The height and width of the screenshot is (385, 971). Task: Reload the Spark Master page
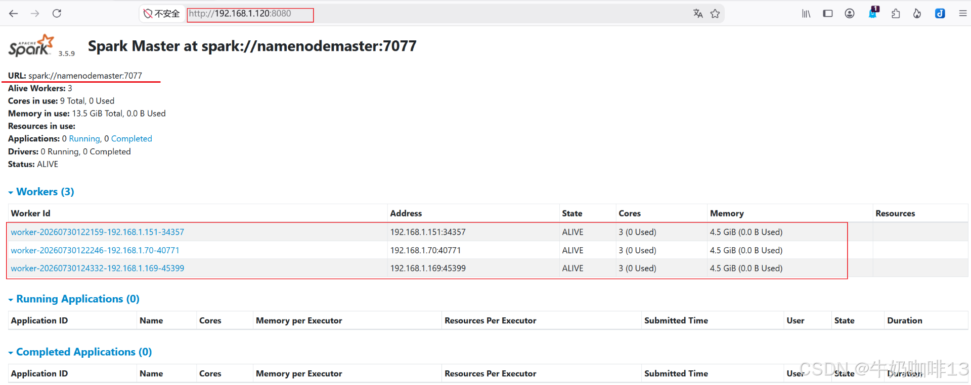(x=57, y=14)
